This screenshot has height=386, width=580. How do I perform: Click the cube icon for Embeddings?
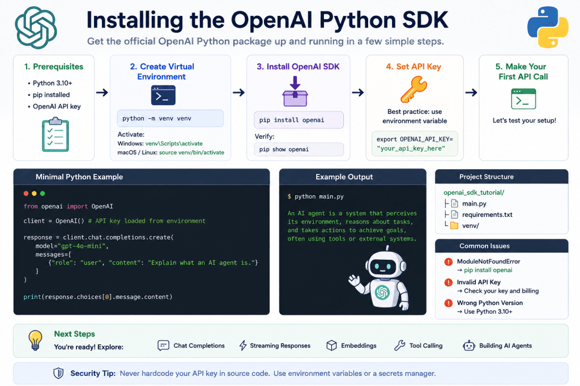pos(331,346)
